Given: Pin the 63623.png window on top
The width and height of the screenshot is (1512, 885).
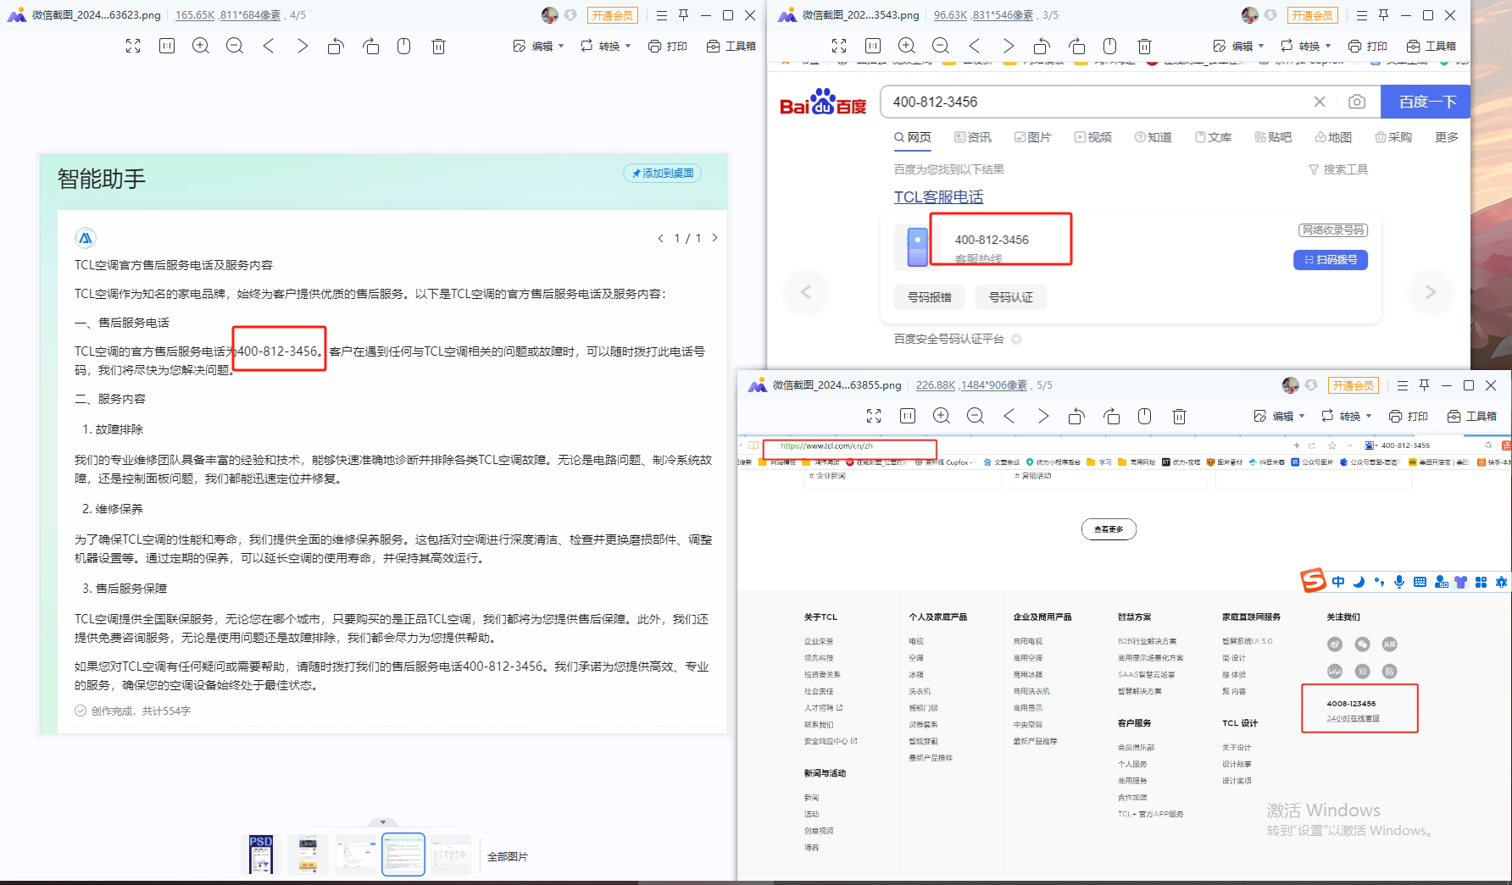Looking at the screenshot, I should (684, 15).
